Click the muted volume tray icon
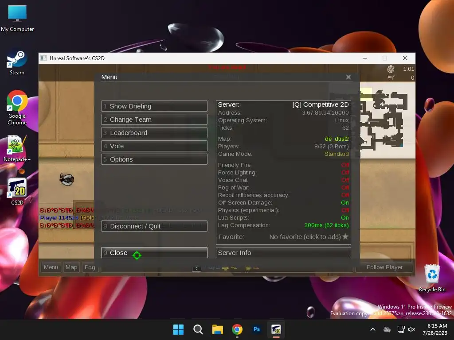Screen dimensions: 454x340 [x=411, y=329]
